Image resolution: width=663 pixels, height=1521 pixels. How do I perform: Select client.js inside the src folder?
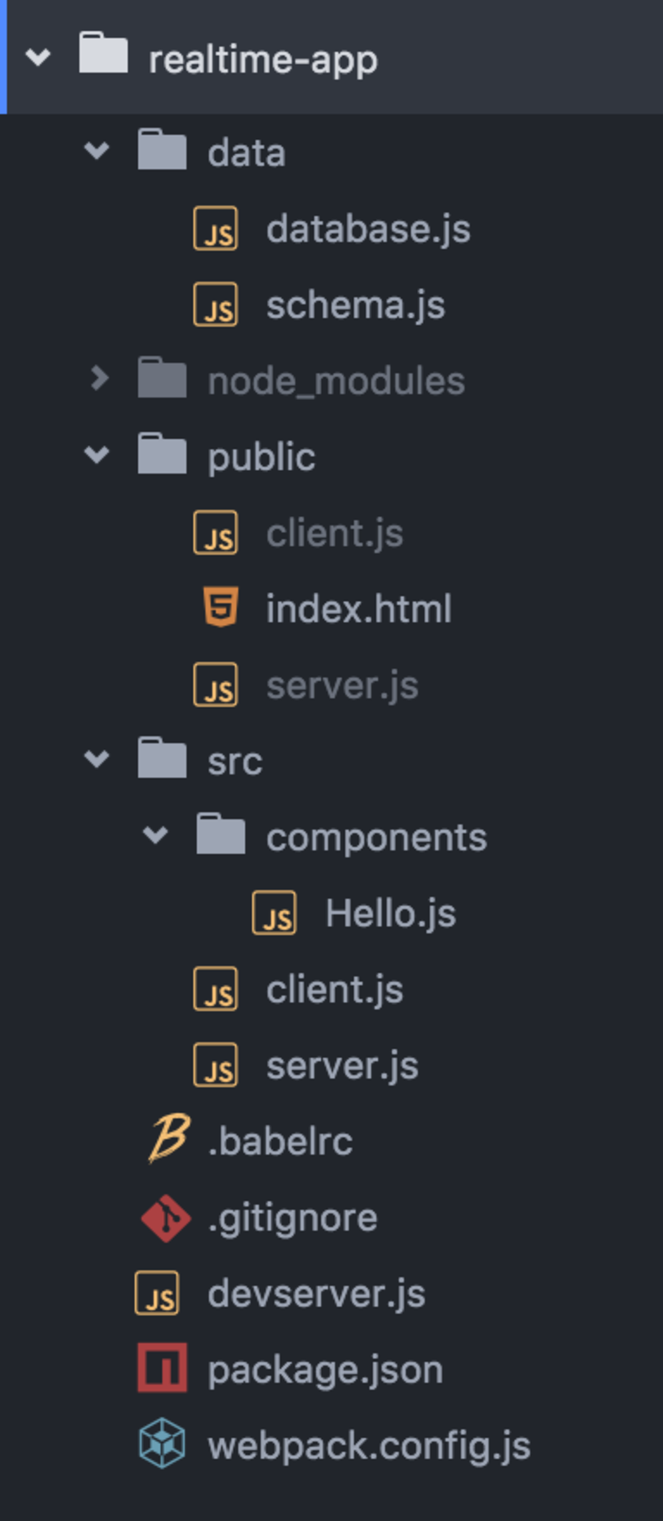(x=335, y=989)
